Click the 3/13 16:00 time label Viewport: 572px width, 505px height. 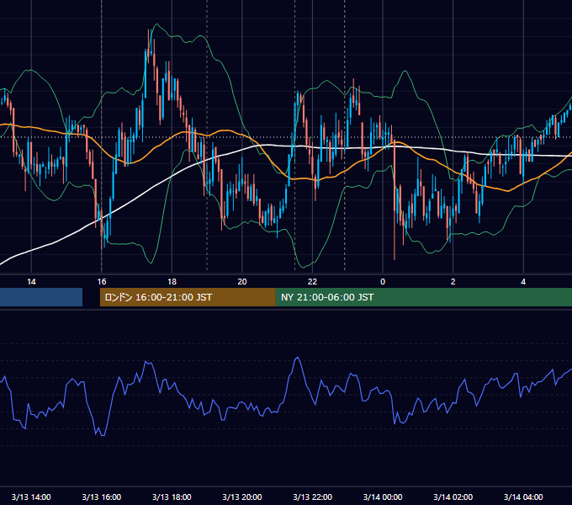point(102,497)
